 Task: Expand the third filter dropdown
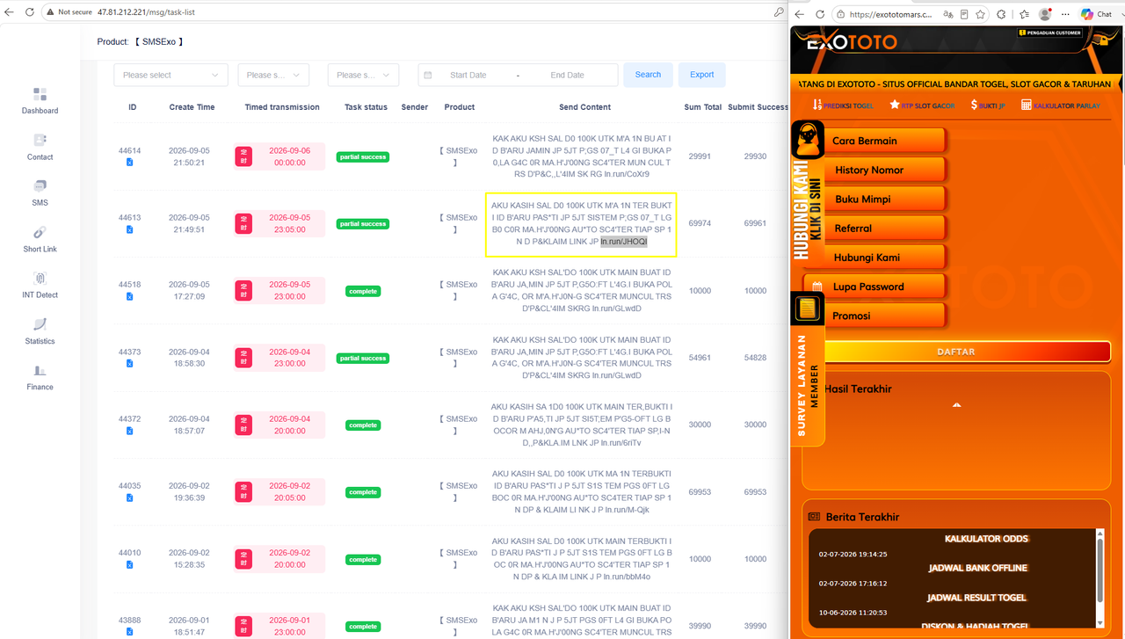(363, 75)
